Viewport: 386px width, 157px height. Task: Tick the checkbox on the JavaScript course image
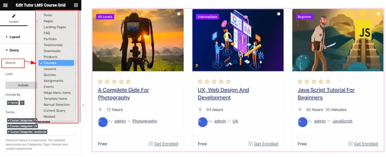(378, 14)
